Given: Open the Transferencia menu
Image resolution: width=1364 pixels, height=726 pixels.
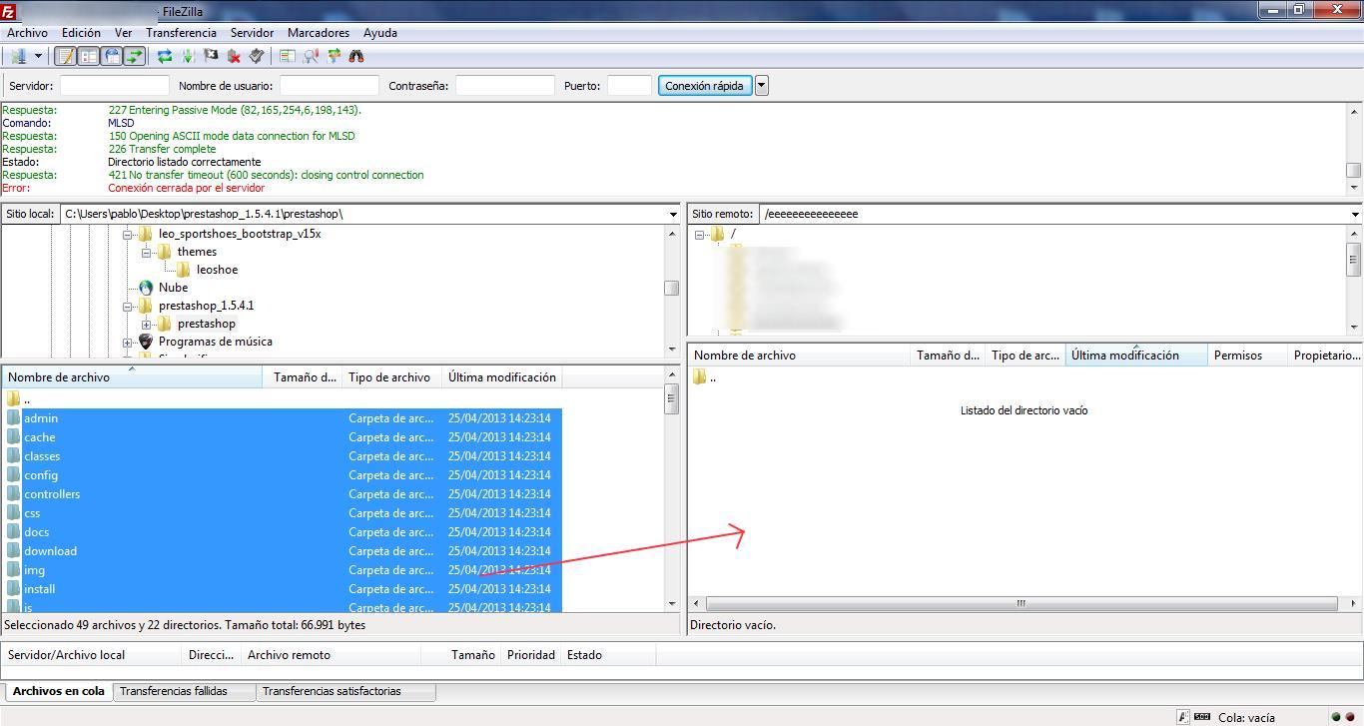Looking at the screenshot, I should (181, 33).
